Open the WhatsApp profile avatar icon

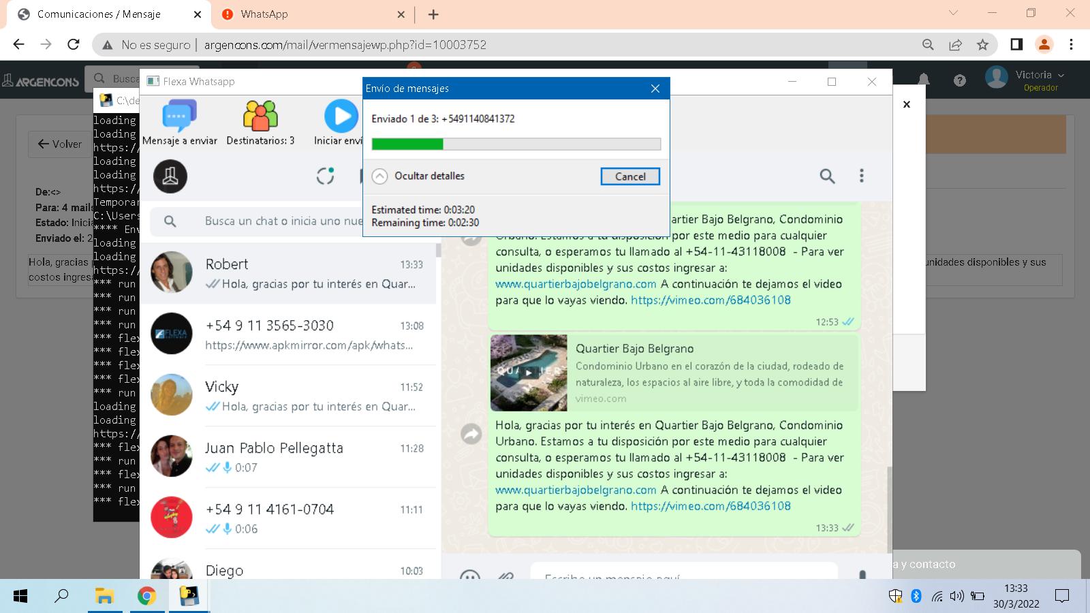click(170, 176)
